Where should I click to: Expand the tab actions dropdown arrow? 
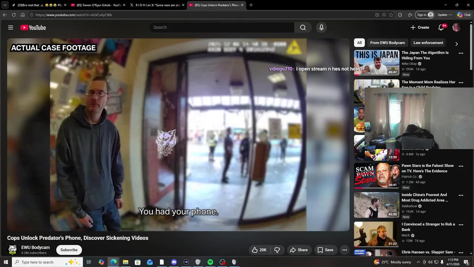pos(4,5)
